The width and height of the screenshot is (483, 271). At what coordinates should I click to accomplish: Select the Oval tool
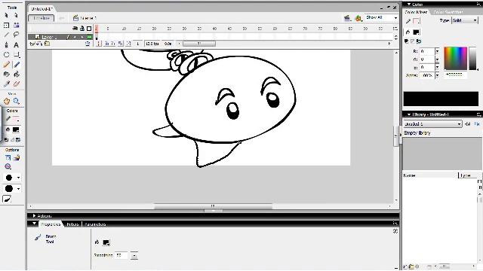tap(7, 55)
